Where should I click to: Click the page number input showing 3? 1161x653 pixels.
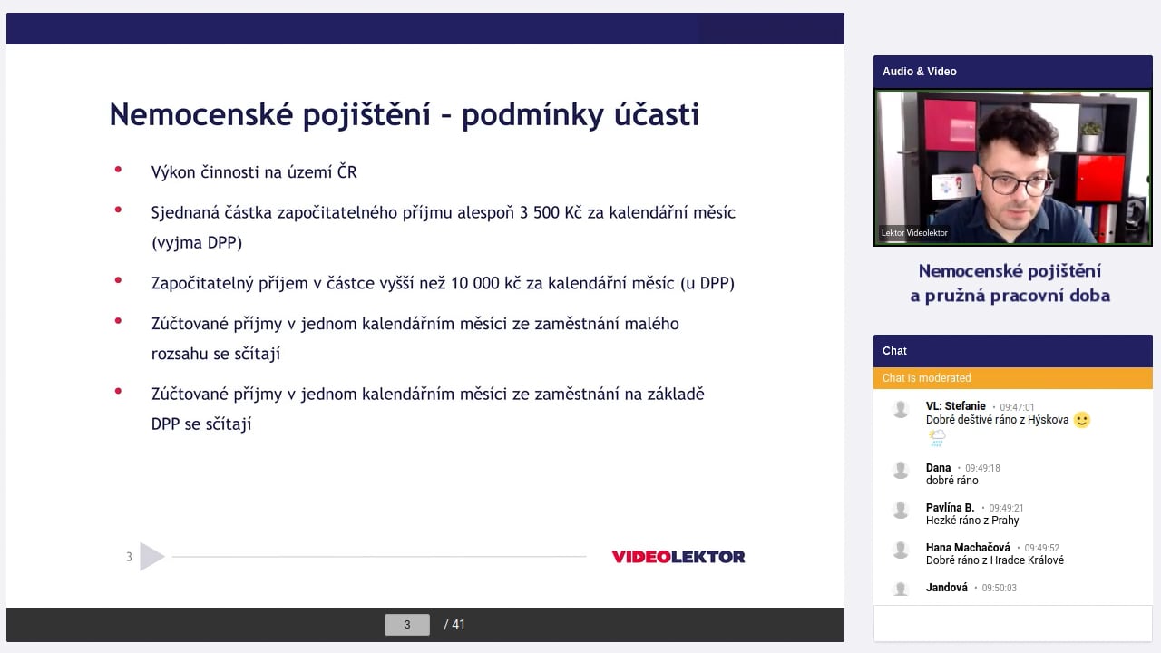click(406, 624)
